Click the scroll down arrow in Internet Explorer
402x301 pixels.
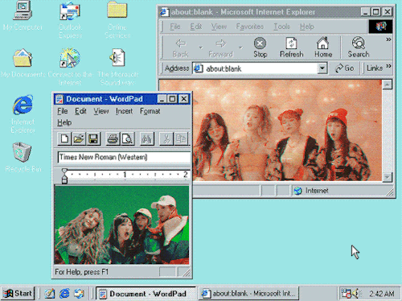387,177
